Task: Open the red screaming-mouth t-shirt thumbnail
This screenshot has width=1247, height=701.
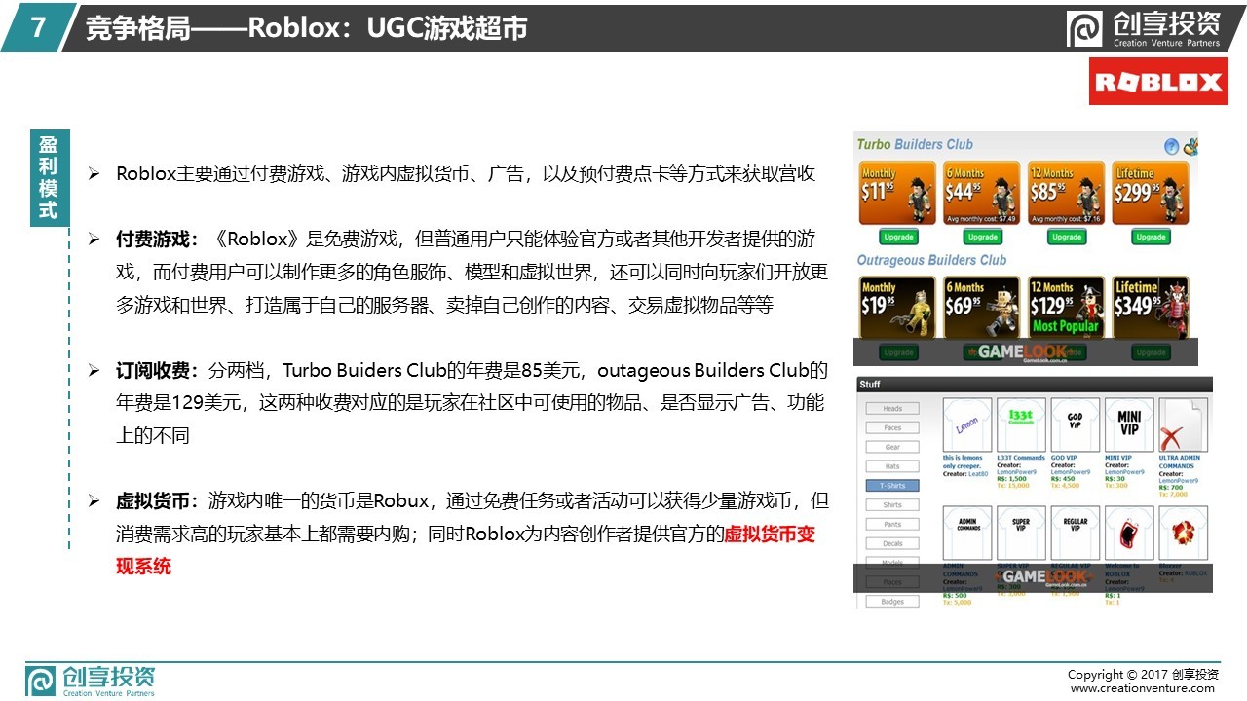Action: [1129, 533]
